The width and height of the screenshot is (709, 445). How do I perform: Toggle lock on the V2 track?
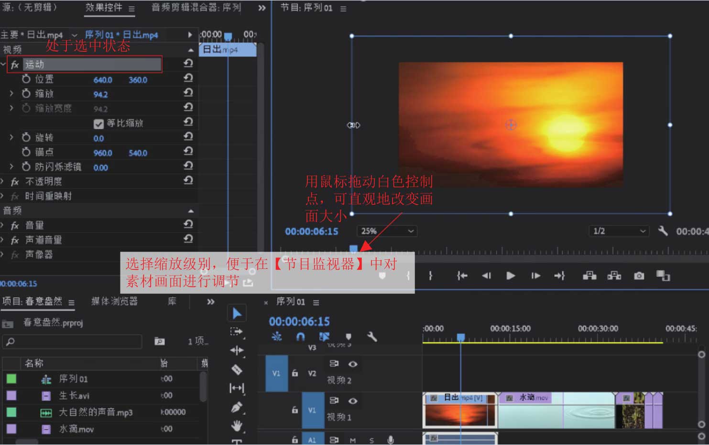[295, 373]
